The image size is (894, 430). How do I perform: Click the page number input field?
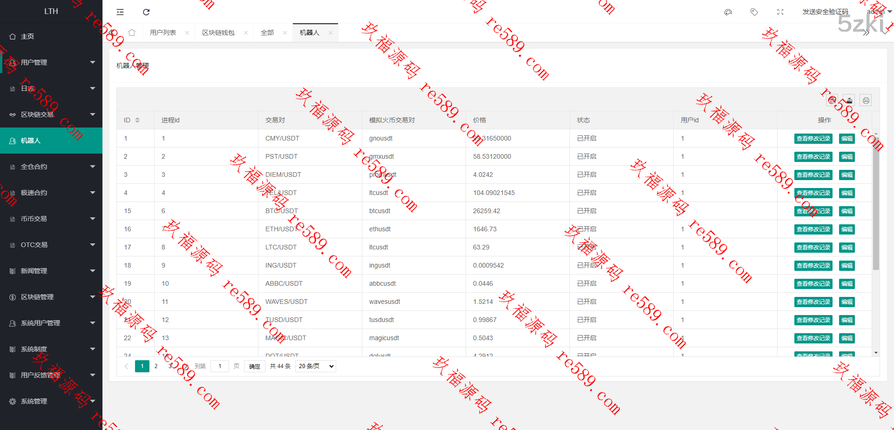pos(220,366)
